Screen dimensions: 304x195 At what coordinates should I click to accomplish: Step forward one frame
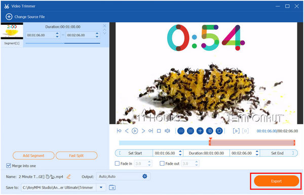click(x=143, y=131)
